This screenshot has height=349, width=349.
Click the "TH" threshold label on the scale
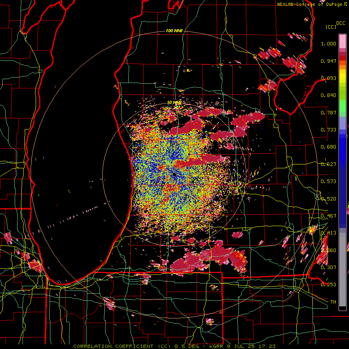coord(333,302)
